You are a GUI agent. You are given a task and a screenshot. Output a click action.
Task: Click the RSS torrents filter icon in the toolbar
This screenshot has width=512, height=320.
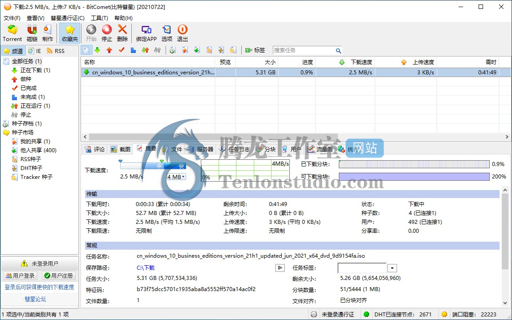209,50
